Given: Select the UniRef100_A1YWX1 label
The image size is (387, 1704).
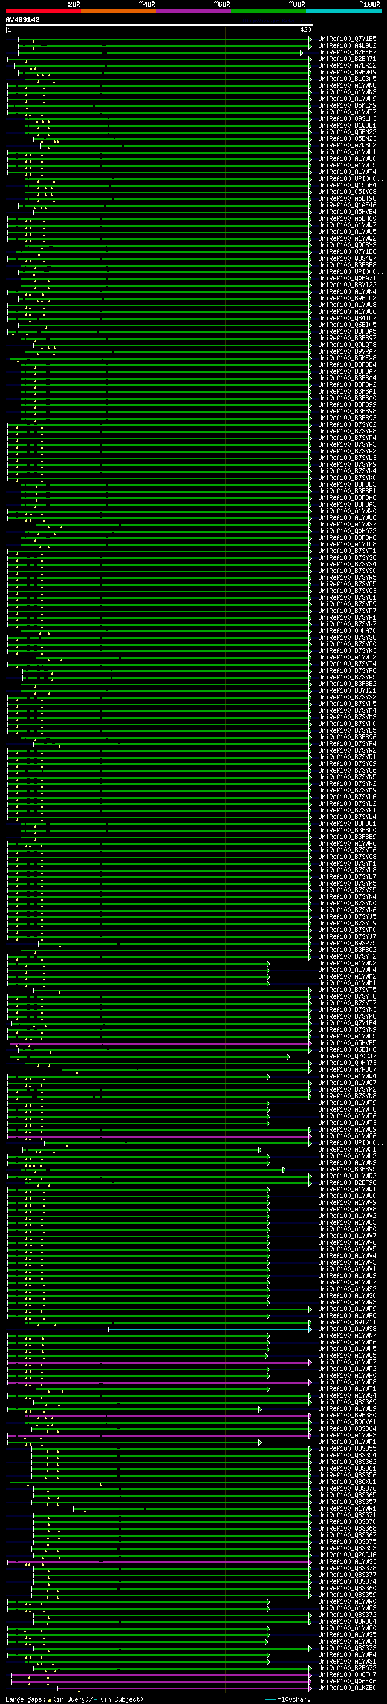Looking at the screenshot, I should [x=347, y=1150].
